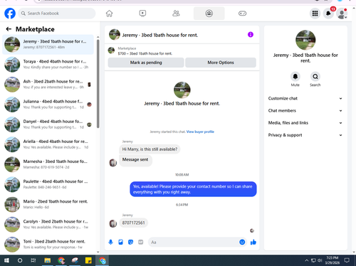Choose a GIF icon in composer

(141, 242)
